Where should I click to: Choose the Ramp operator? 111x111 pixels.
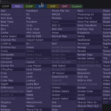click(x=89, y=36)
